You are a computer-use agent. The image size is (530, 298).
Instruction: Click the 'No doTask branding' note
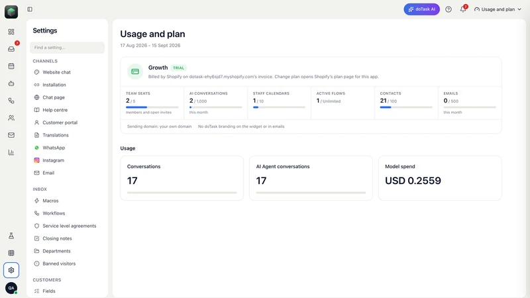click(x=241, y=126)
